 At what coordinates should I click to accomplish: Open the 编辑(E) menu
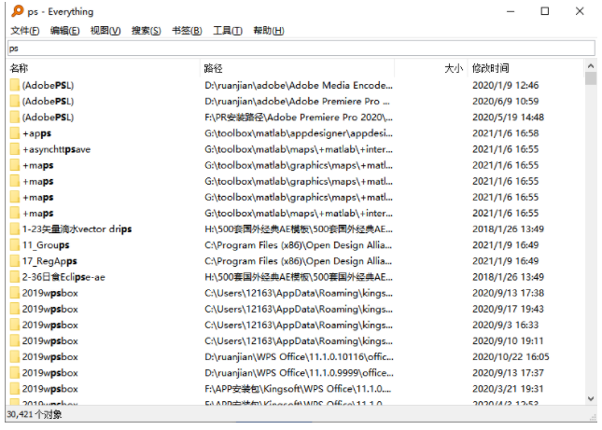[x=65, y=31]
